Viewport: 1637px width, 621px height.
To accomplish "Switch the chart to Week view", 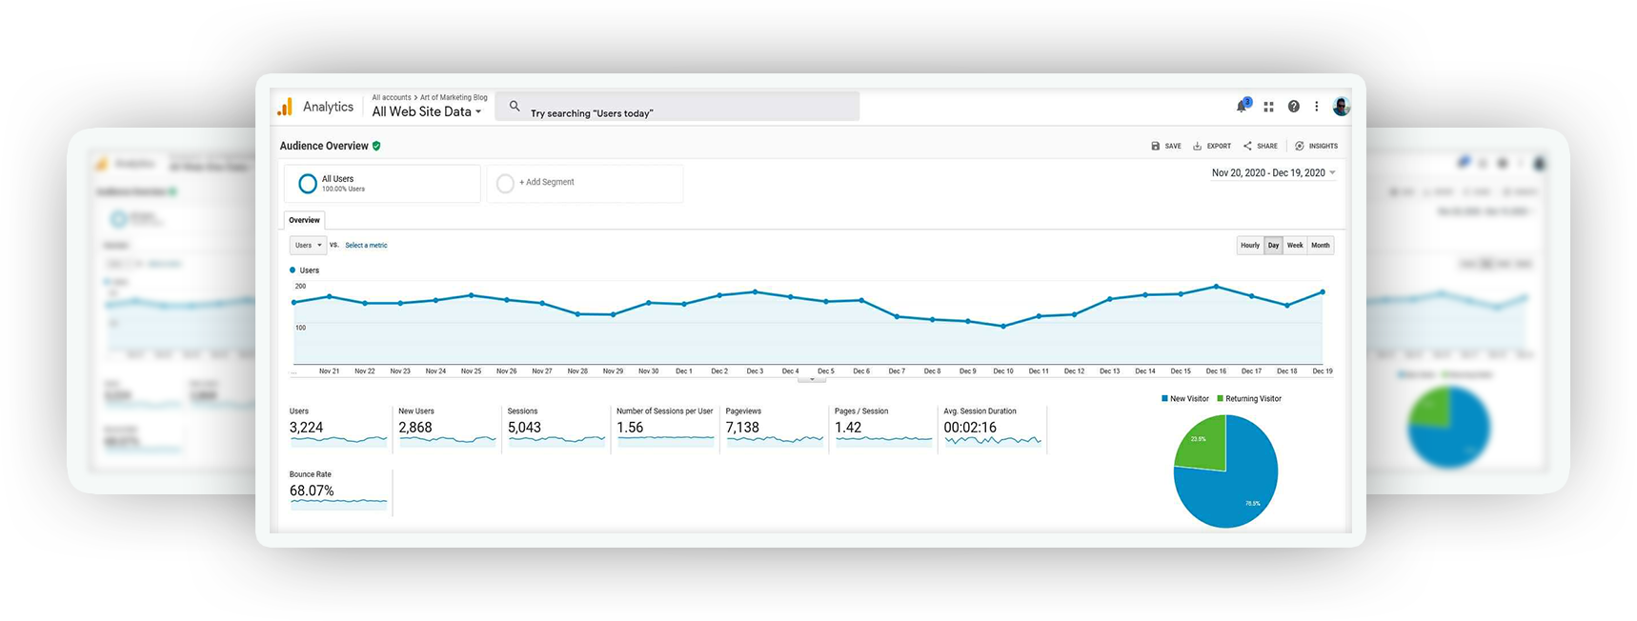I will point(1295,245).
